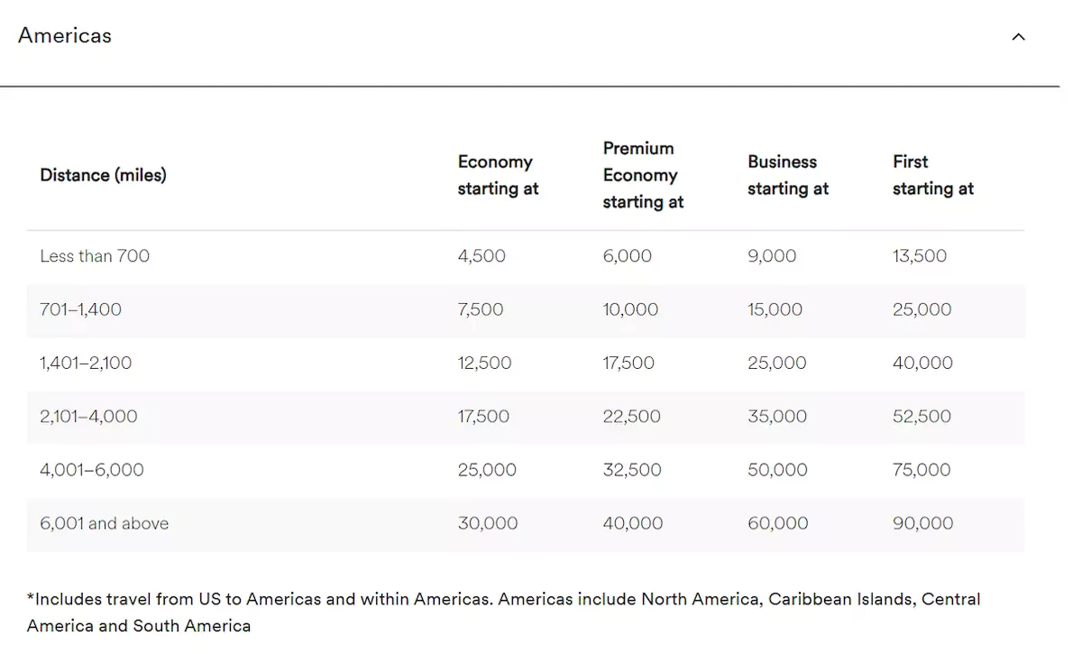The image size is (1082, 654).
Task: Select the 35,000 Business value
Action: point(776,417)
